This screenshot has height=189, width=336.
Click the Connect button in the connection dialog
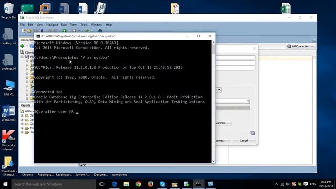pyautogui.click(x=223, y=141)
